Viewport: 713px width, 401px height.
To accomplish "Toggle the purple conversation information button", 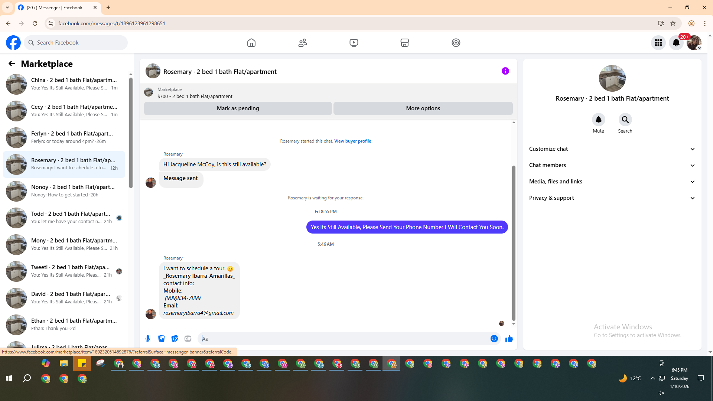I will pos(505,71).
